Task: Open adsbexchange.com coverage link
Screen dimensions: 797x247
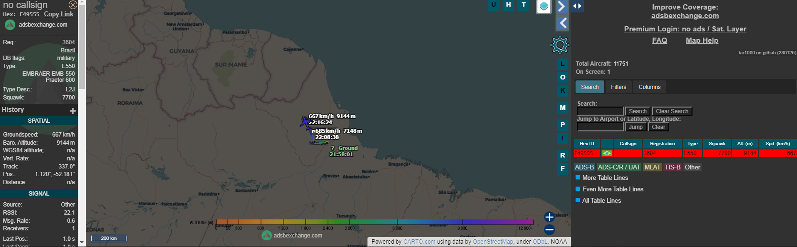Action: (x=685, y=16)
